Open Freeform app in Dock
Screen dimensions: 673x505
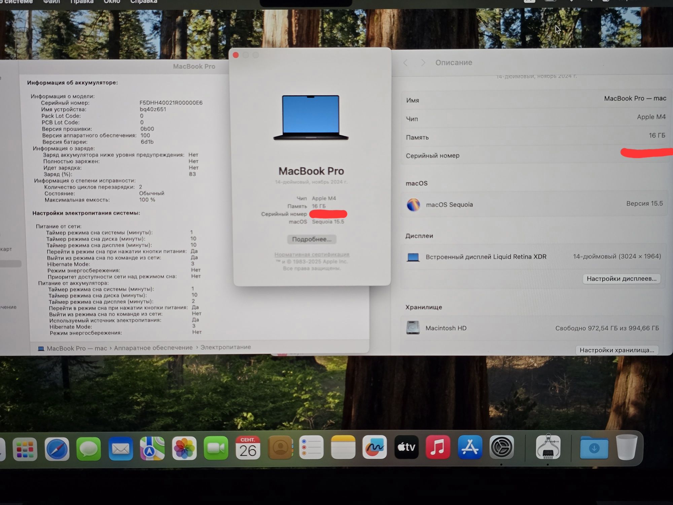[375, 447]
